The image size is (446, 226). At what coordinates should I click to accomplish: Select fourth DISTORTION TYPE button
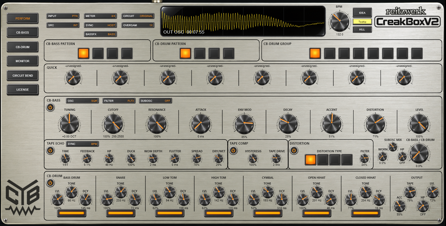coord(347,160)
